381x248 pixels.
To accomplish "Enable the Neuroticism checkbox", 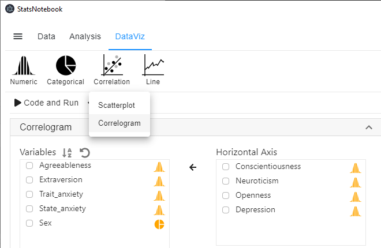I will pos(226,181).
